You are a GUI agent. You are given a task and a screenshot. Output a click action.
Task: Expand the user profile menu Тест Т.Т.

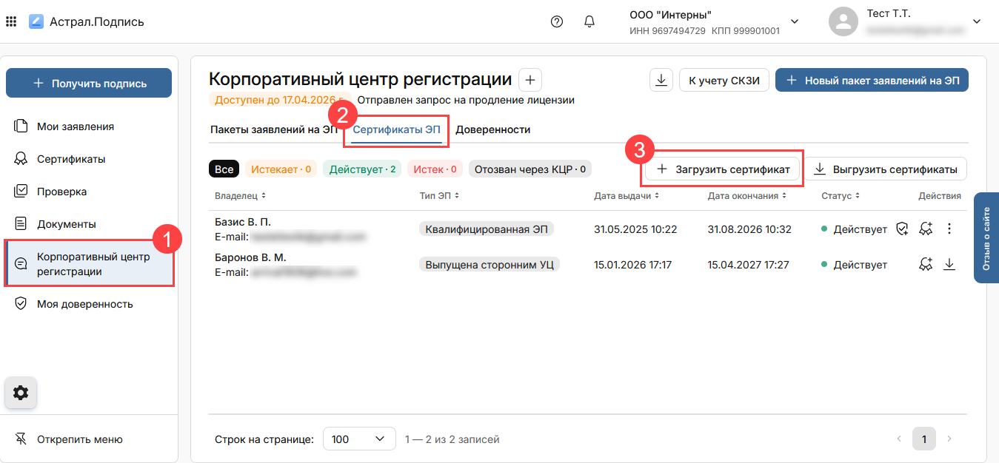tap(976, 21)
